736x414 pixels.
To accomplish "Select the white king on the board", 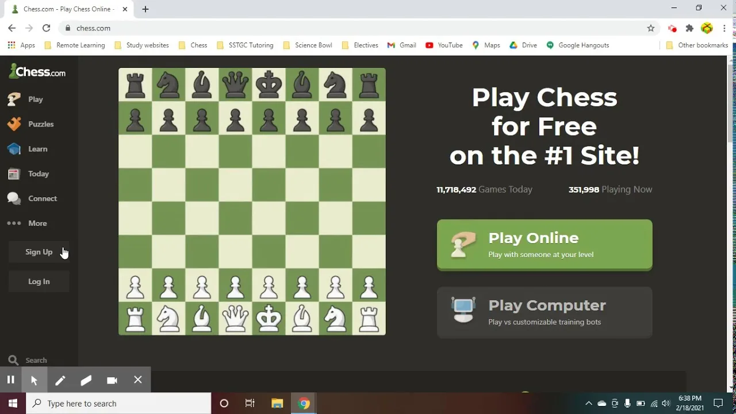I will tap(269, 318).
